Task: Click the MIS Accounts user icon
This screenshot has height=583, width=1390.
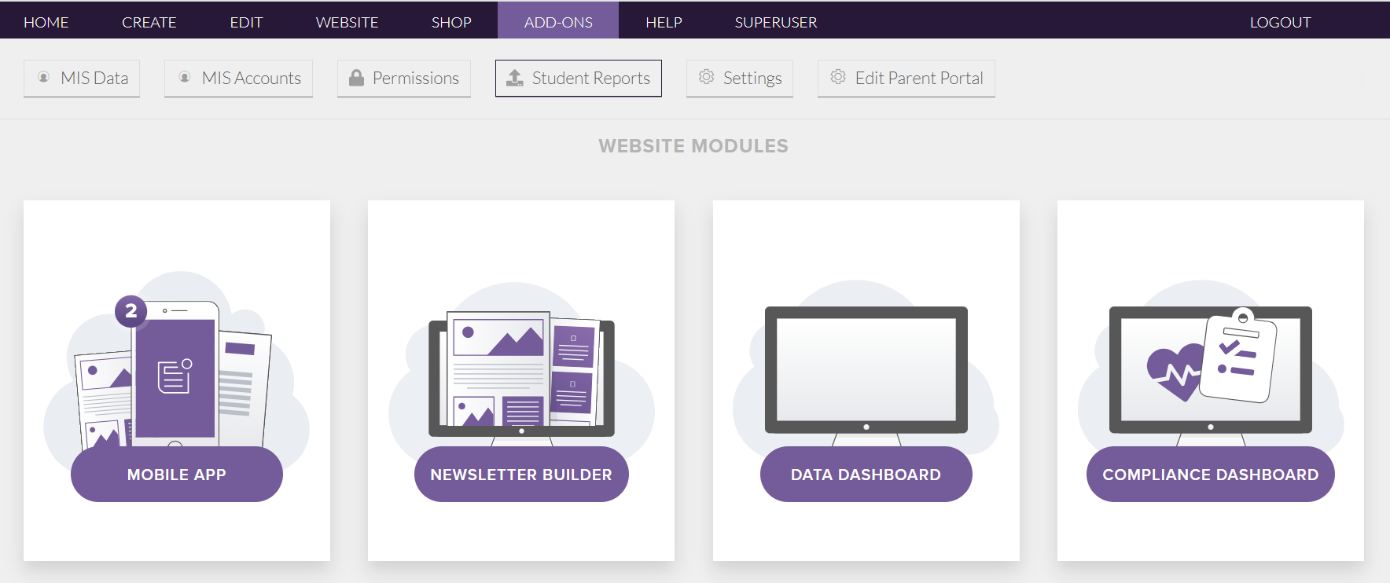Action: point(185,77)
